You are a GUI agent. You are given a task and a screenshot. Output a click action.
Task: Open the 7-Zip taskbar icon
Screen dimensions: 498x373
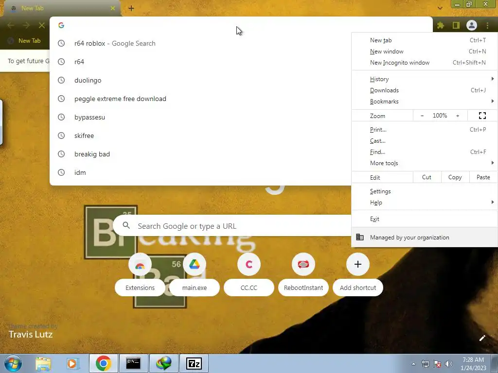pyautogui.click(x=194, y=363)
